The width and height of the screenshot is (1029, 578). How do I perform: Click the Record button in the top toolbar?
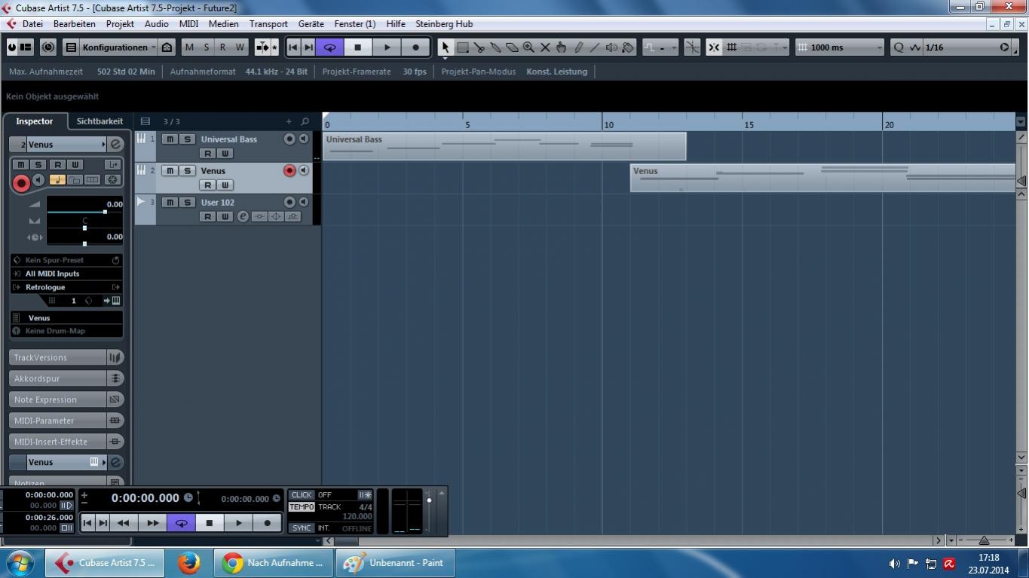click(415, 47)
